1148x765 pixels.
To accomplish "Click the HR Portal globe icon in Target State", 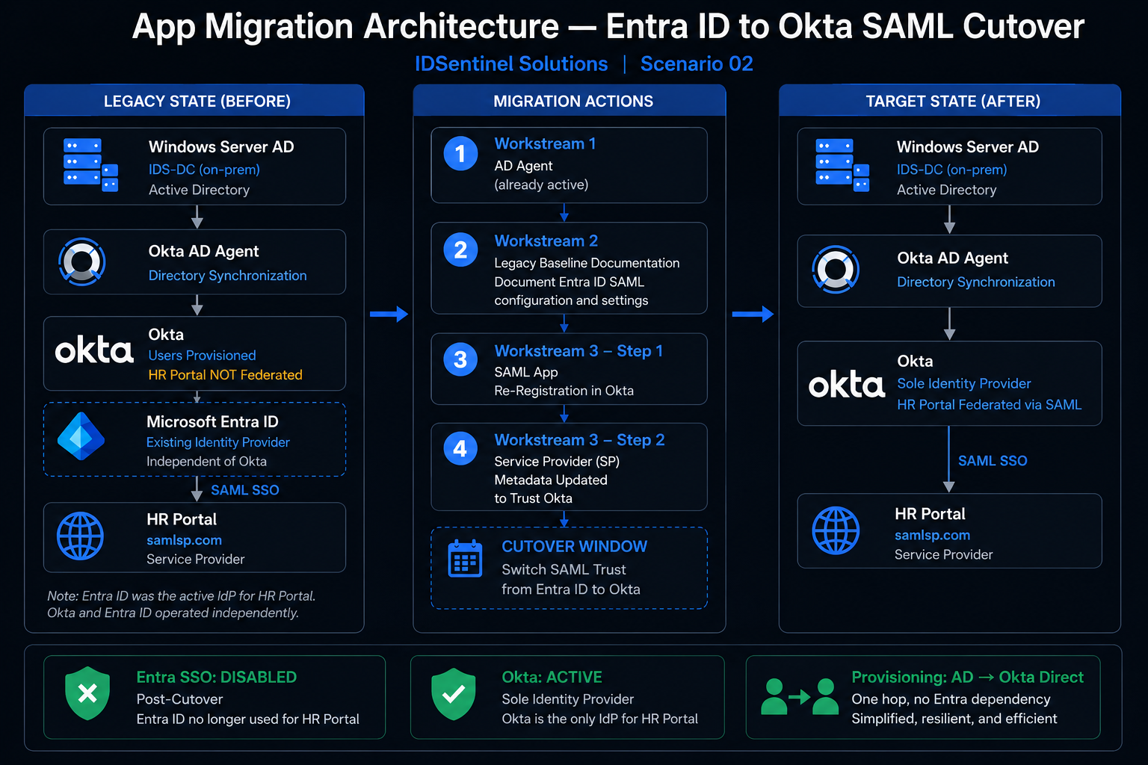I will [x=836, y=530].
